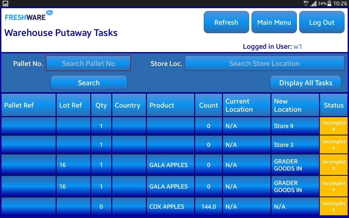
Task: Click the Incomplete status of the first GALA APPLES row
Action: pos(334,165)
